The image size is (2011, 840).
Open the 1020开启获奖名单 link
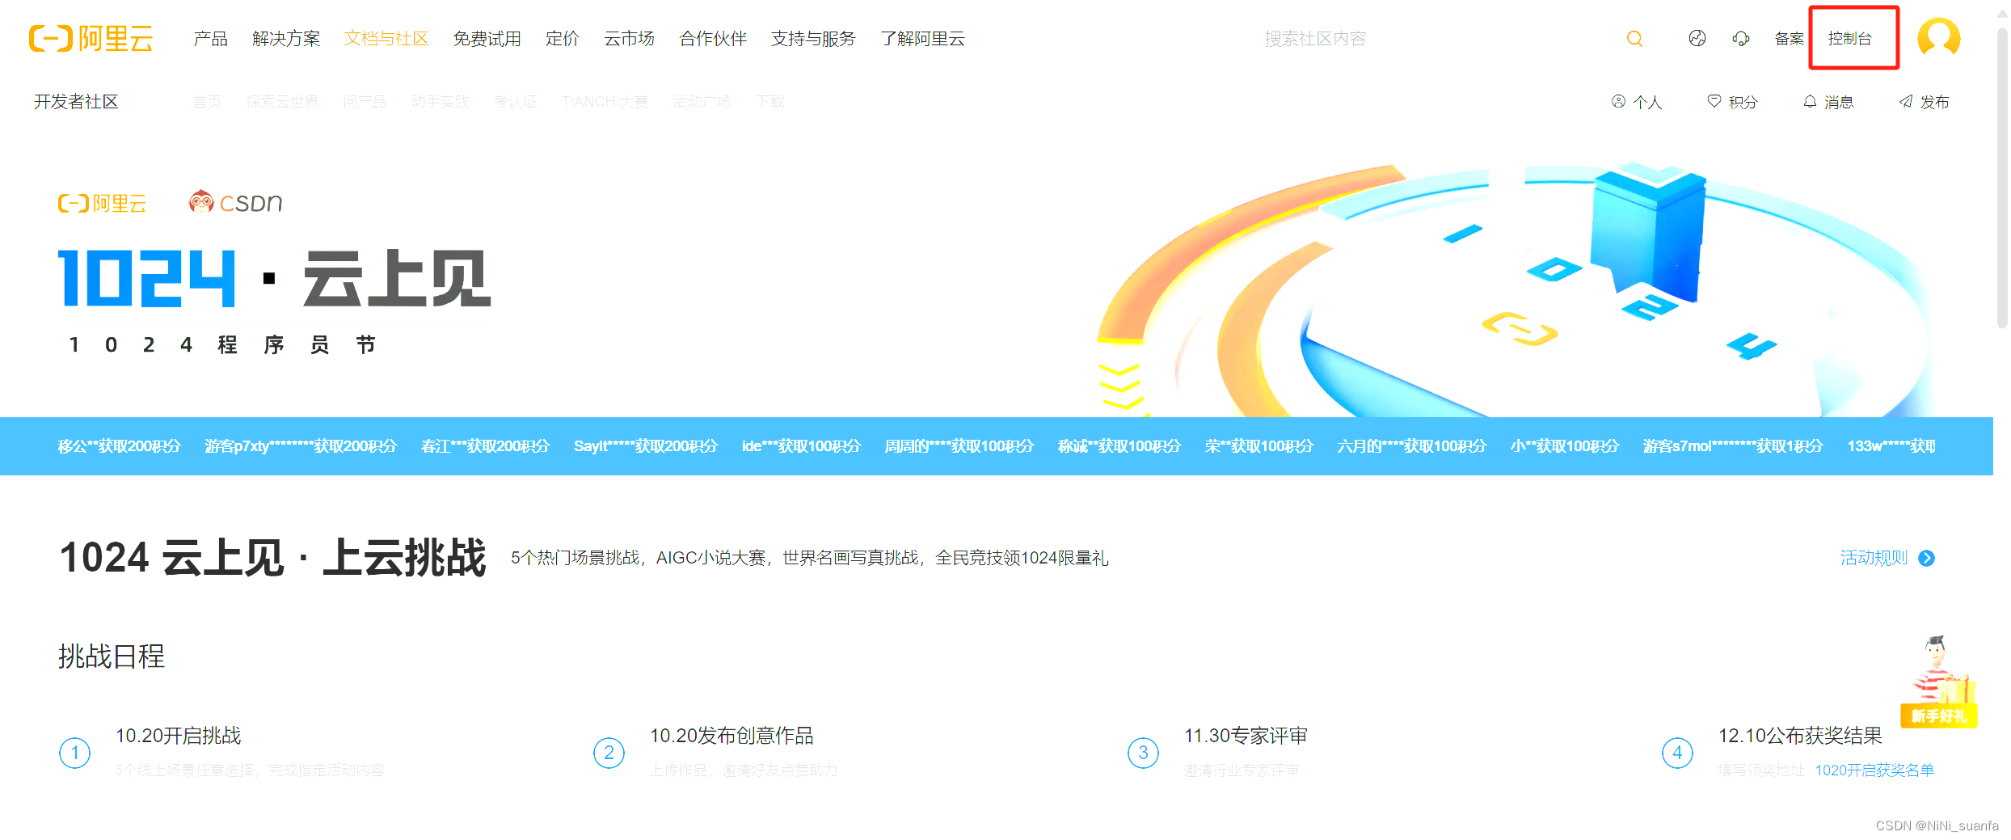1875,770
